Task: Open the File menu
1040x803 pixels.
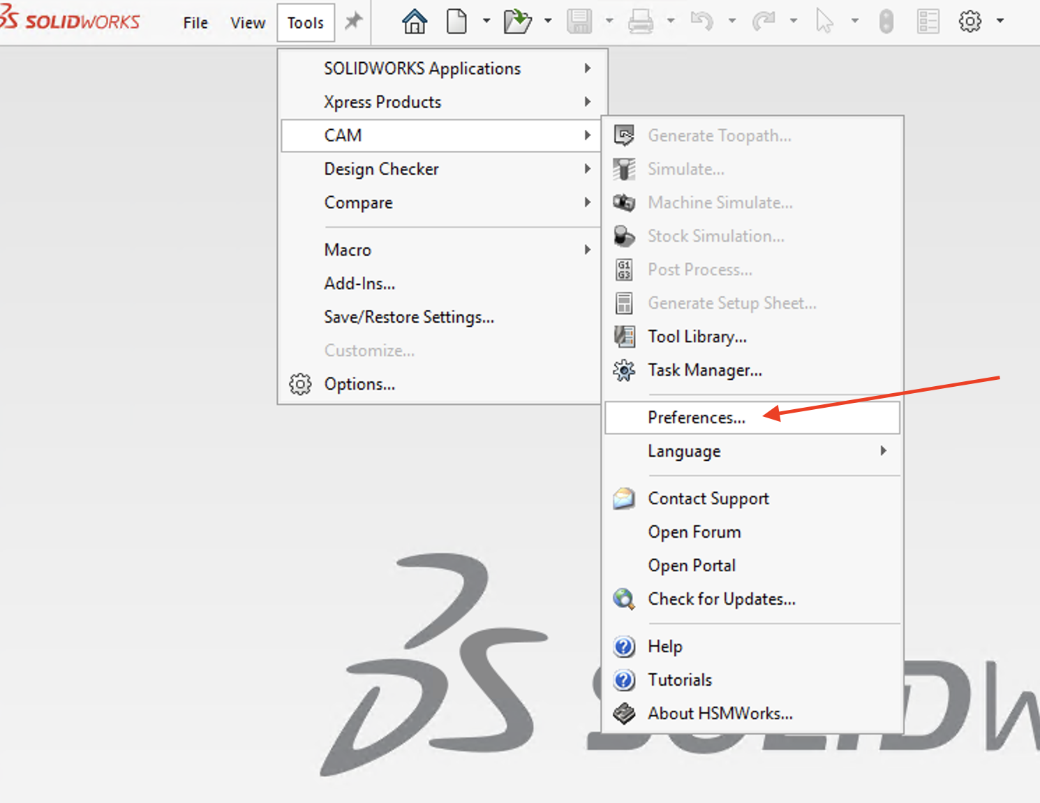Action: pyautogui.click(x=195, y=23)
